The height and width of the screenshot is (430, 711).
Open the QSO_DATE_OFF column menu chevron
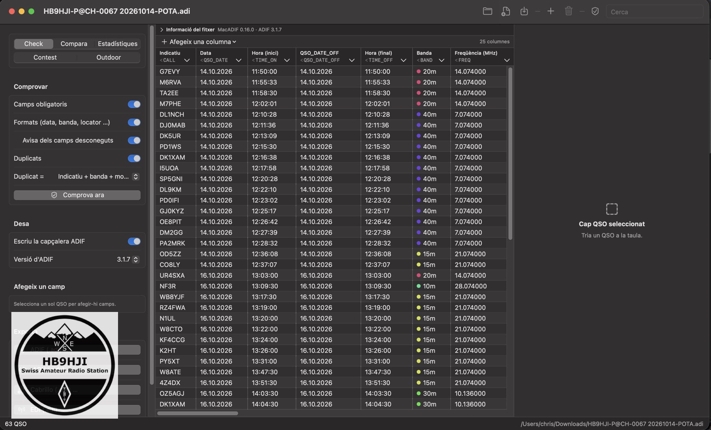point(352,60)
